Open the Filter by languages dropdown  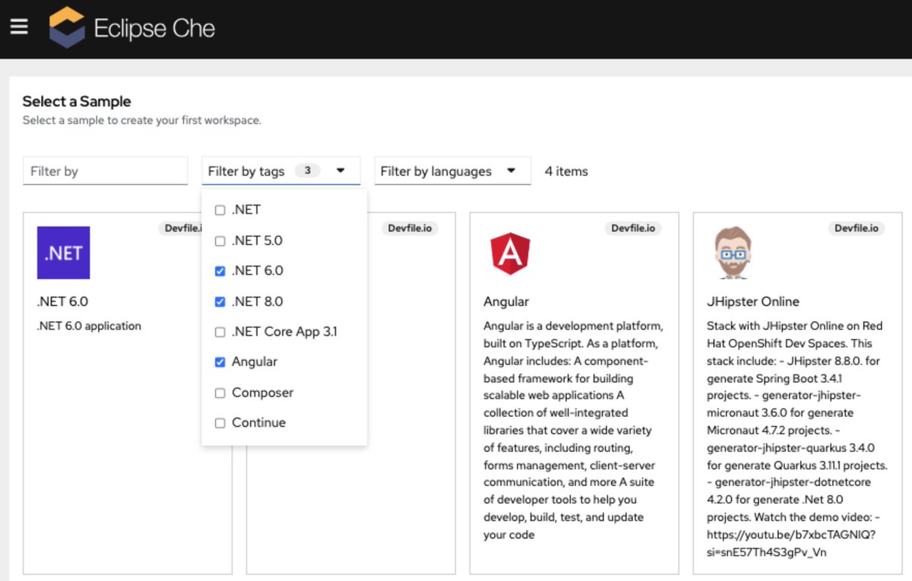coord(452,171)
